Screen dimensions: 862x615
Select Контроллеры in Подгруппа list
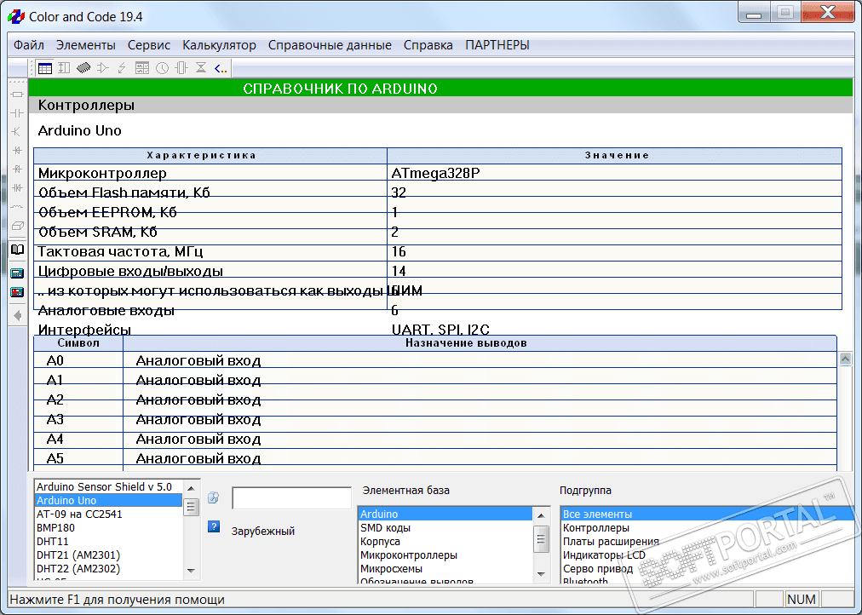click(x=710, y=527)
